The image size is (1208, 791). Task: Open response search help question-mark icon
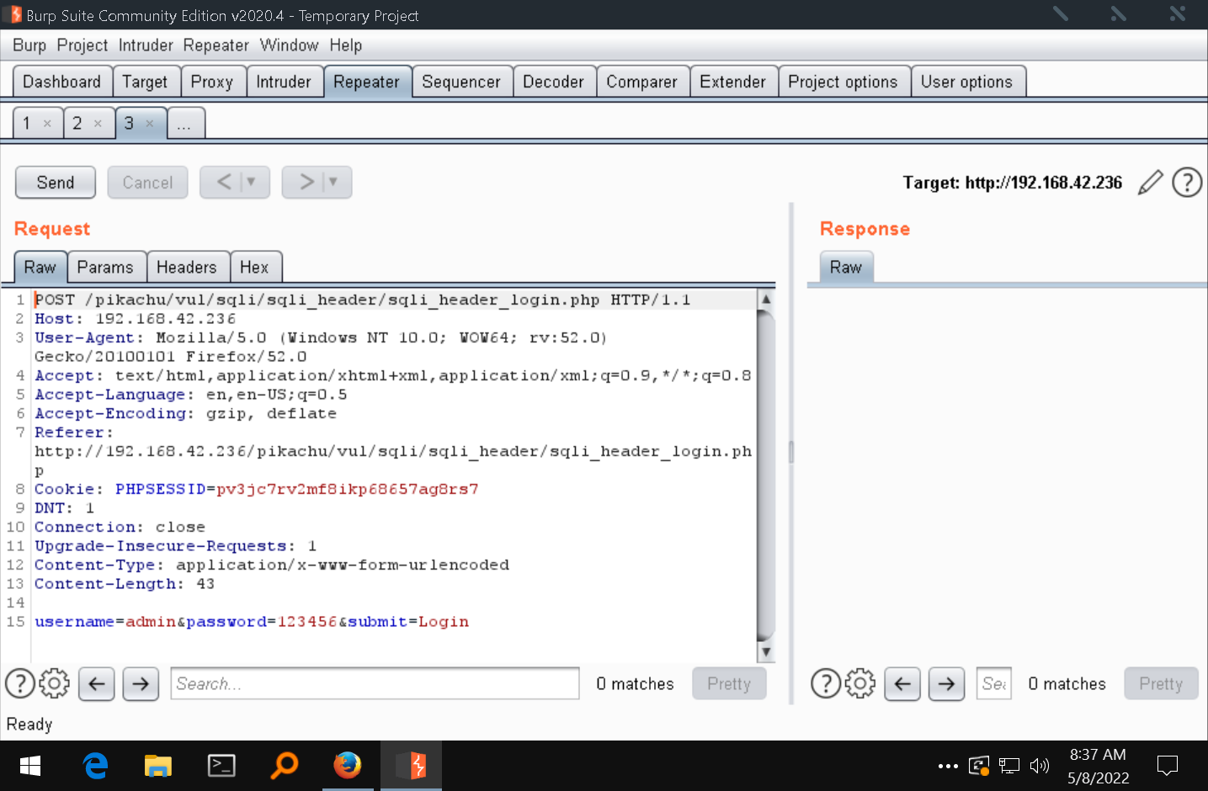(x=826, y=683)
